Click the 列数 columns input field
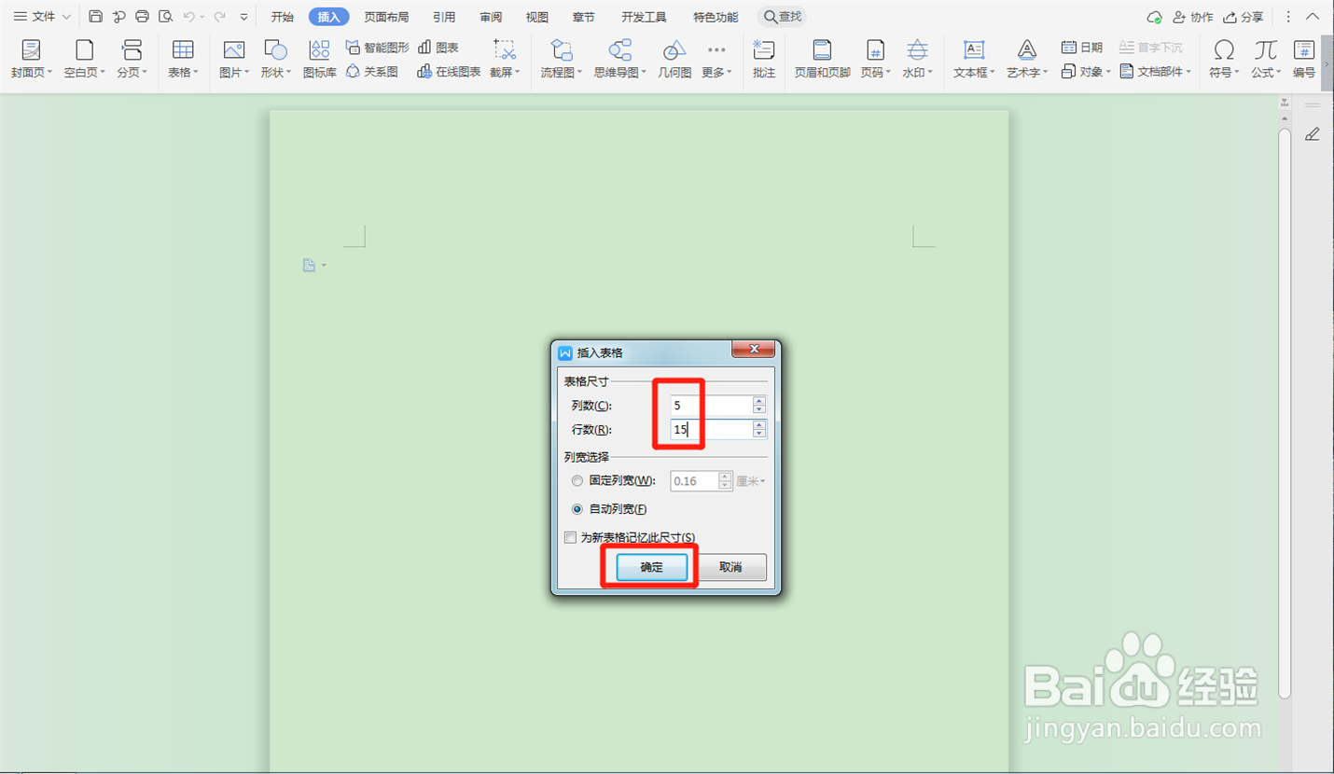This screenshot has width=1334, height=774. [x=711, y=405]
